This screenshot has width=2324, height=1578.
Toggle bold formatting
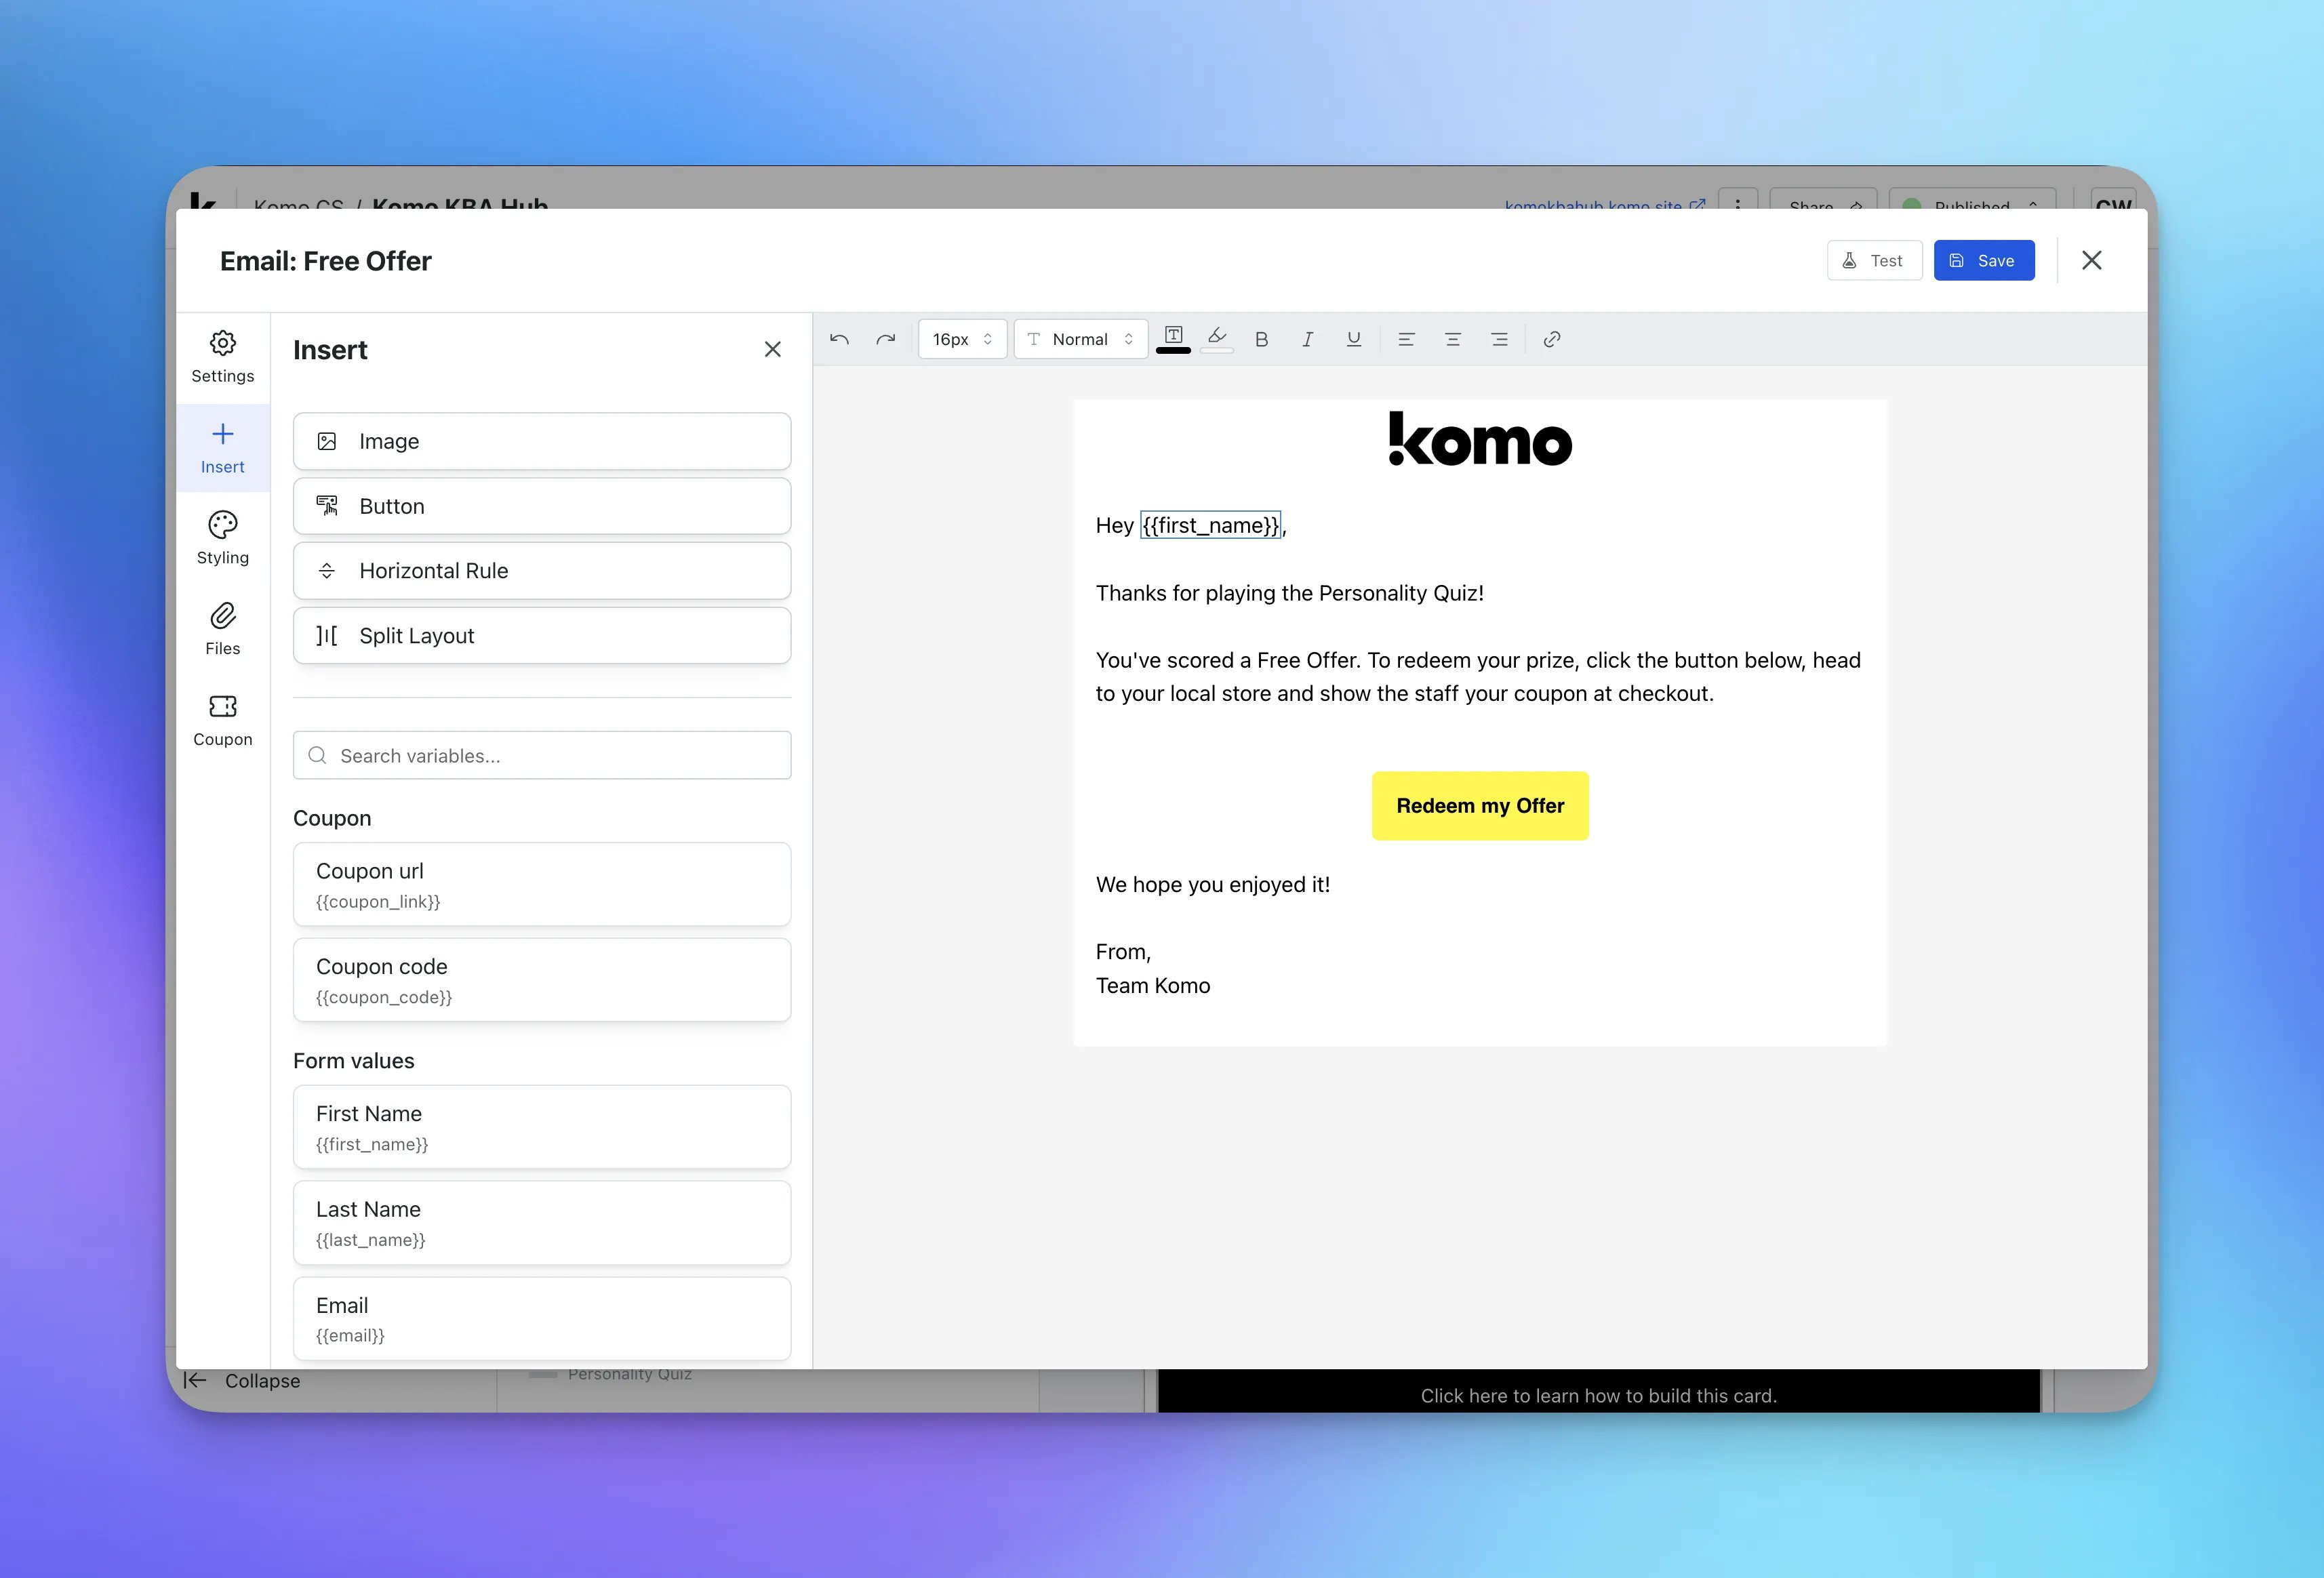(x=1262, y=339)
